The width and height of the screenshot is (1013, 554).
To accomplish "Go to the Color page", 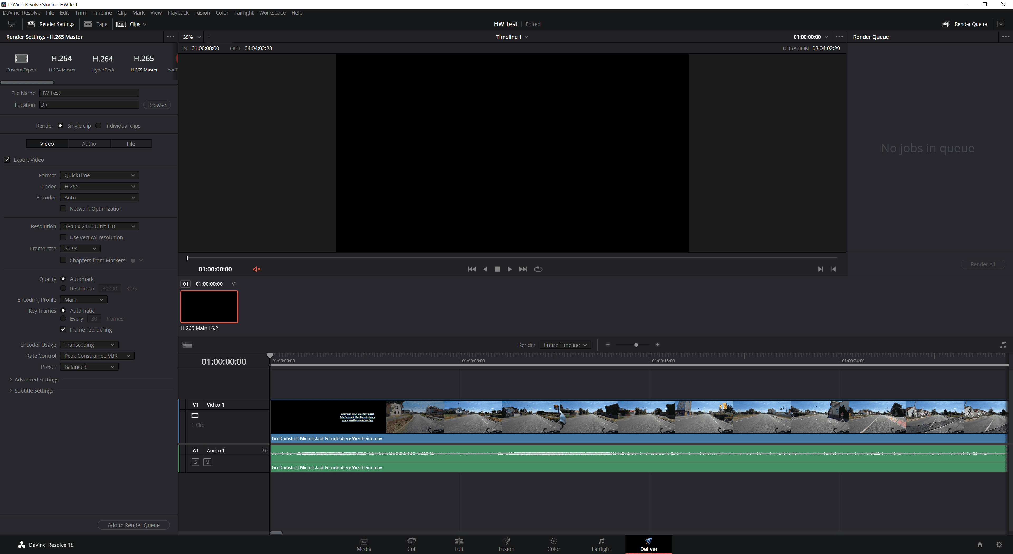I will (x=554, y=545).
